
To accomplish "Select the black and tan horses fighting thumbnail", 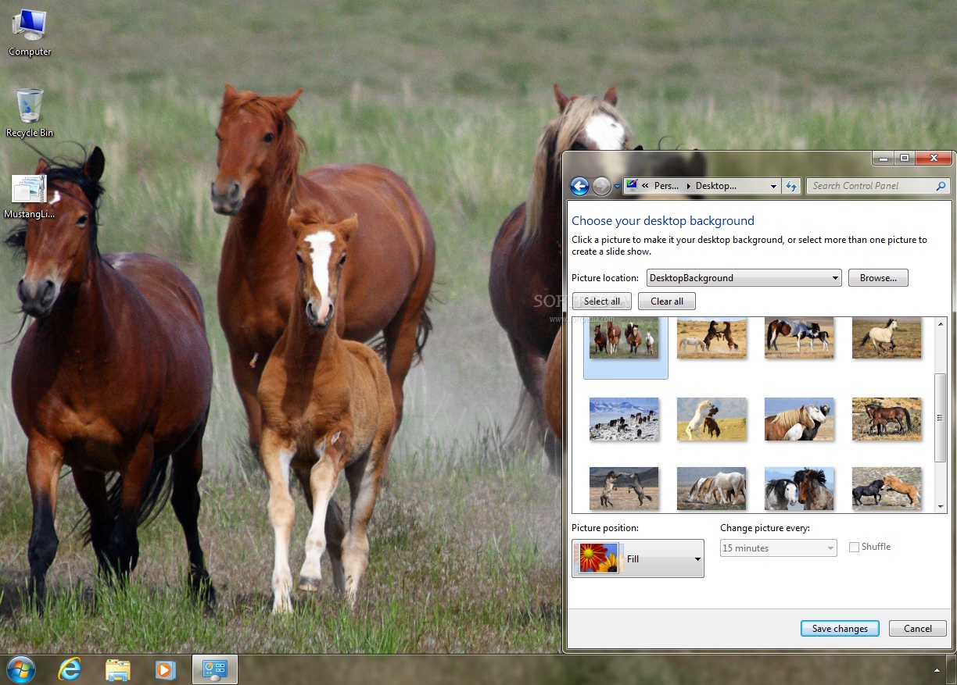I will click(x=887, y=488).
